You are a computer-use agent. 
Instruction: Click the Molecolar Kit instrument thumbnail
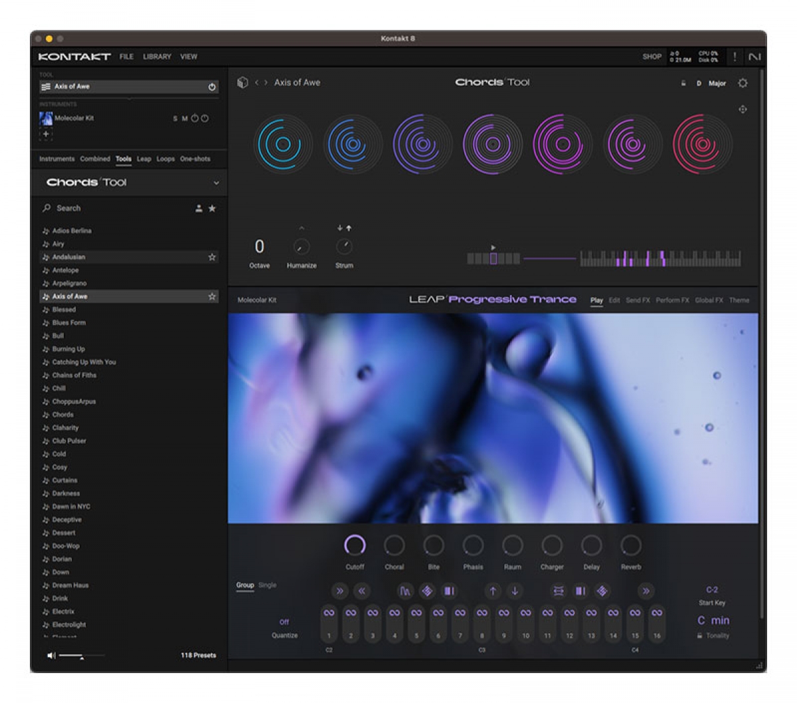tap(46, 119)
